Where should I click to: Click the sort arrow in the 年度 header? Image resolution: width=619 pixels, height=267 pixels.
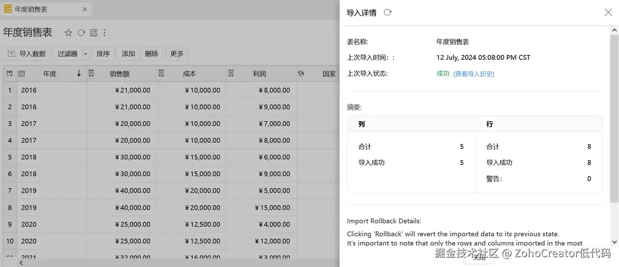[79, 74]
